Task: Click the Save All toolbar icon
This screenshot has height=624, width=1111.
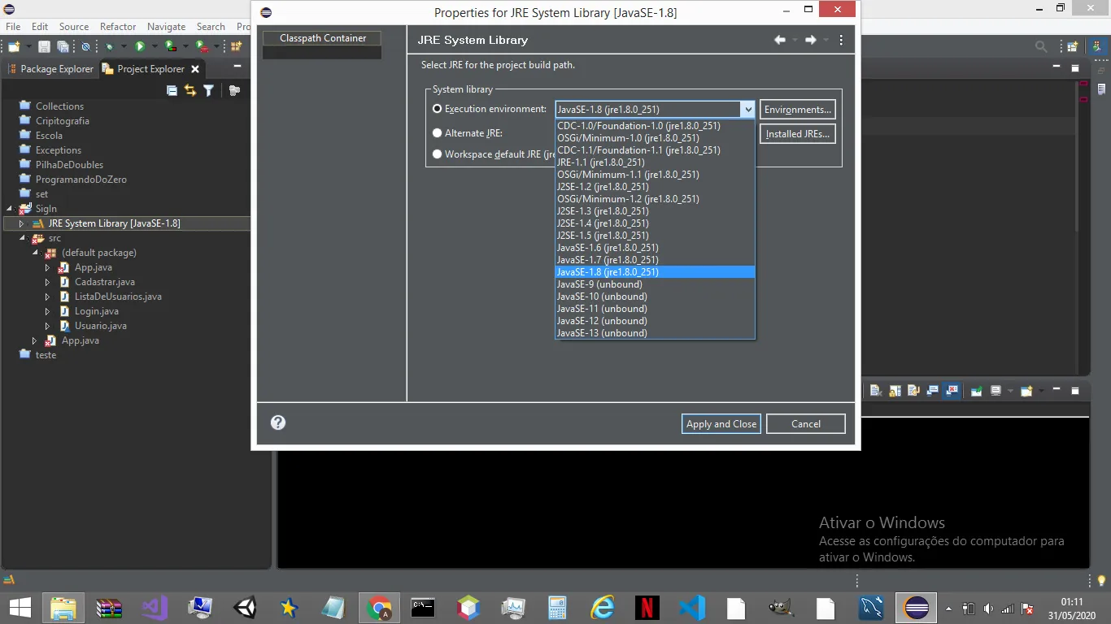Action: point(63,47)
